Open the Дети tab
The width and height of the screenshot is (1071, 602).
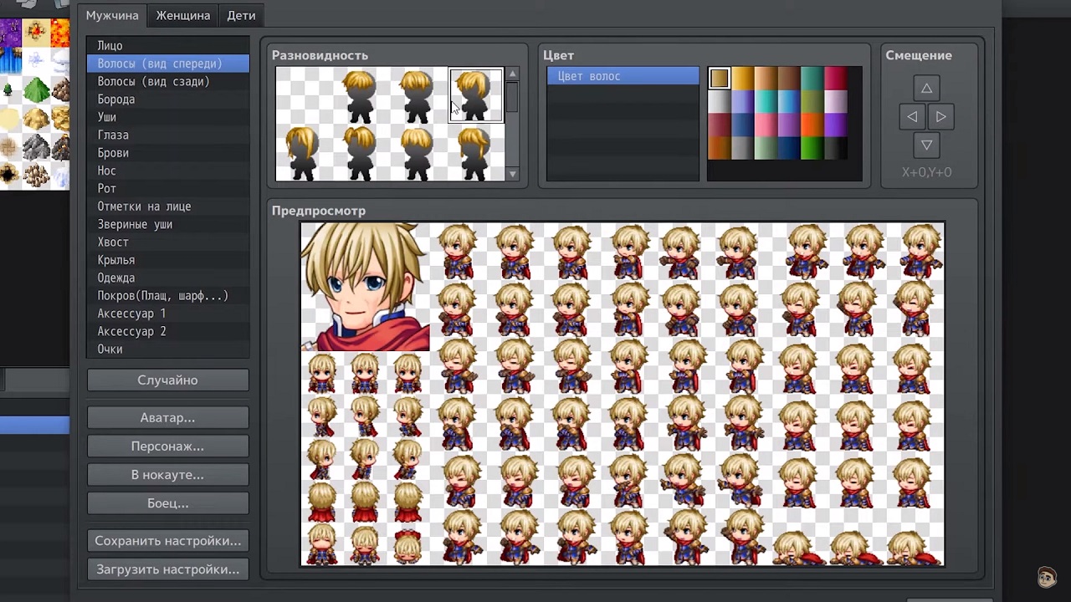(241, 15)
